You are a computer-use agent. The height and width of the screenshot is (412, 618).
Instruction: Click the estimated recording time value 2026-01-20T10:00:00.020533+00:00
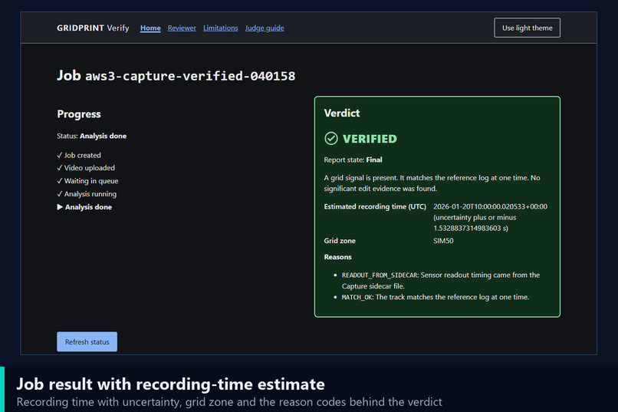(490, 206)
